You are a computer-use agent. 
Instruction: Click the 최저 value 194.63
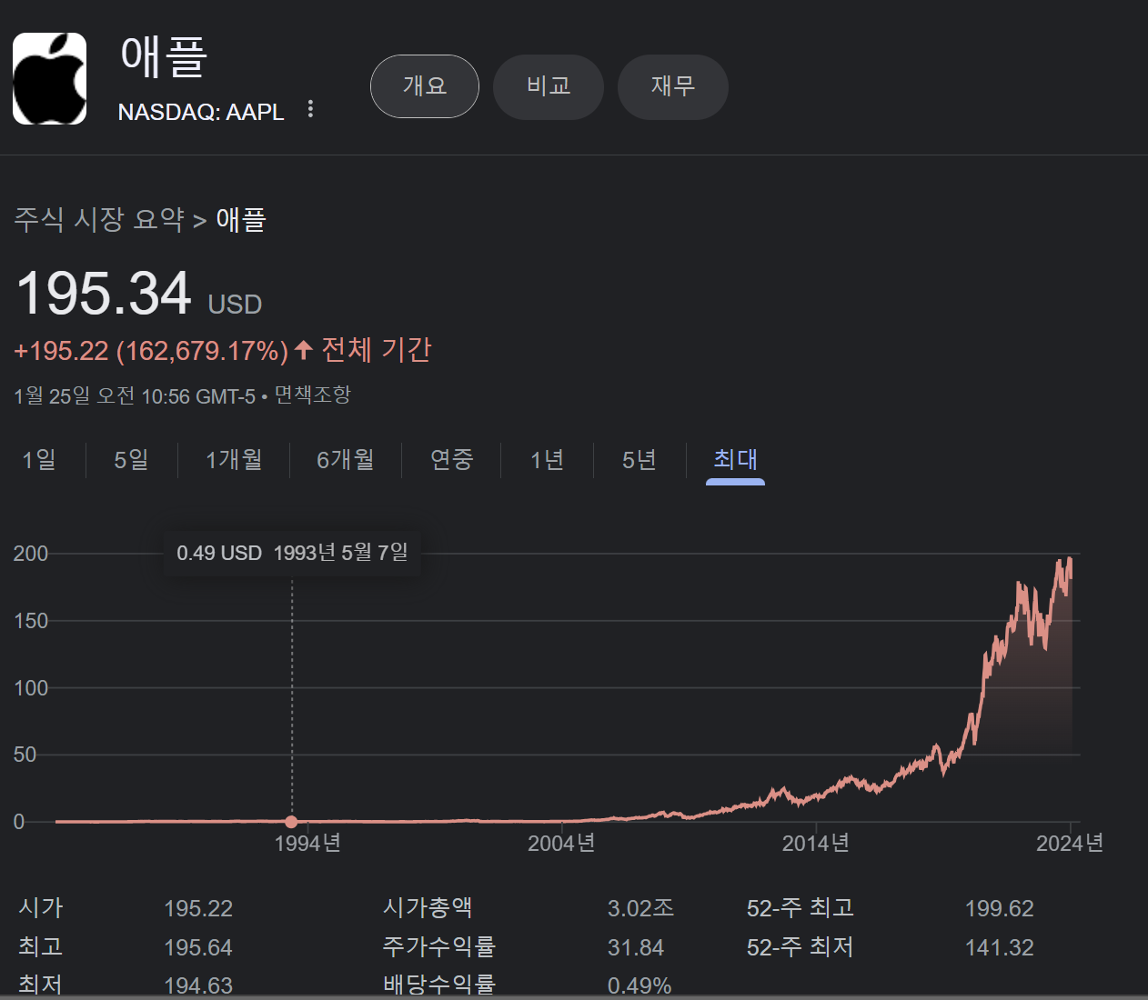click(198, 985)
